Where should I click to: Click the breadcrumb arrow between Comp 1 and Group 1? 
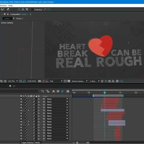tap(14, 18)
